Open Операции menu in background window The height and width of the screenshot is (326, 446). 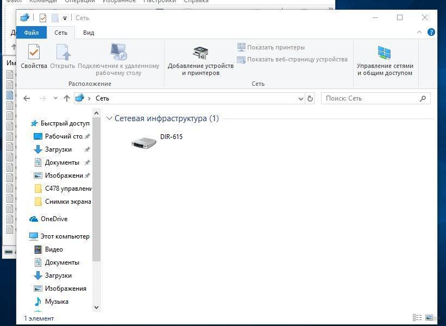point(80,1)
